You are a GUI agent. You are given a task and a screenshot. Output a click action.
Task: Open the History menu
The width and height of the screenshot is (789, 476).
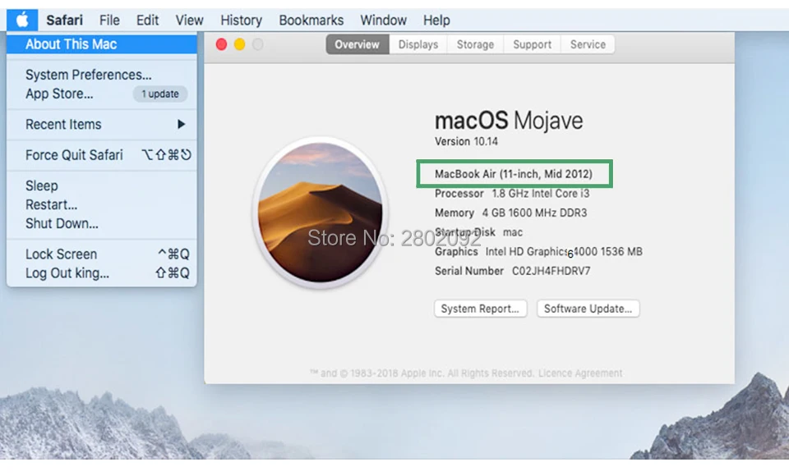coord(241,20)
